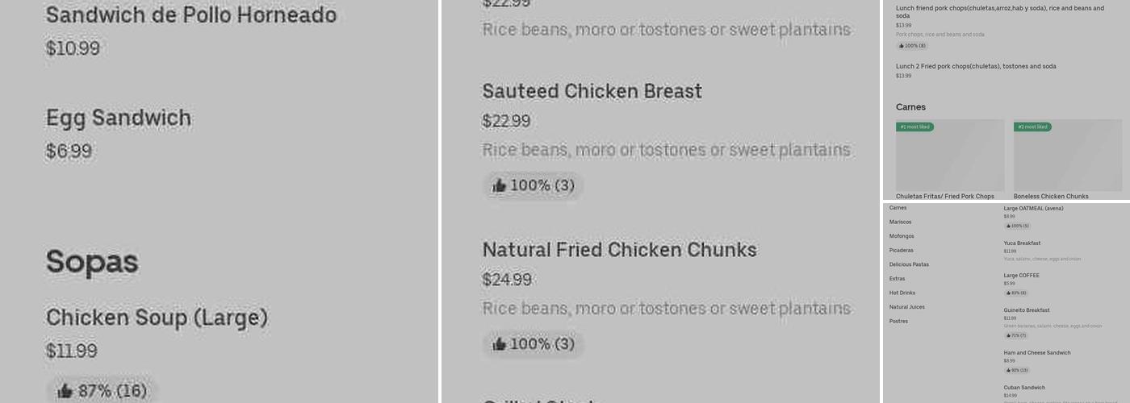Select Mariscos in the category list

coord(900,222)
